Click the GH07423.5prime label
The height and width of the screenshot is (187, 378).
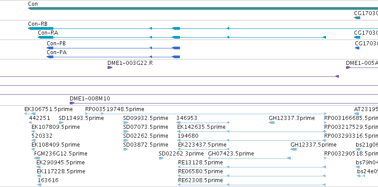[231, 154]
